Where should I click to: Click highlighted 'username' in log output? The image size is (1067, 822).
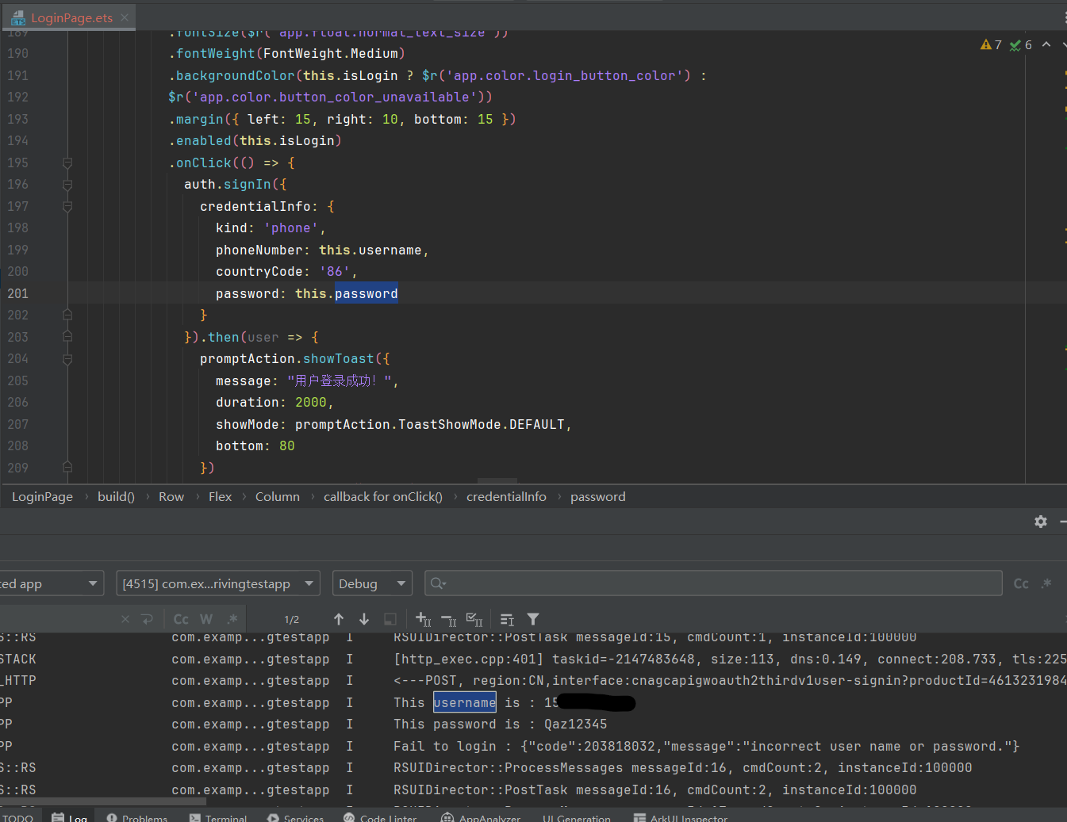click(465, 702)
